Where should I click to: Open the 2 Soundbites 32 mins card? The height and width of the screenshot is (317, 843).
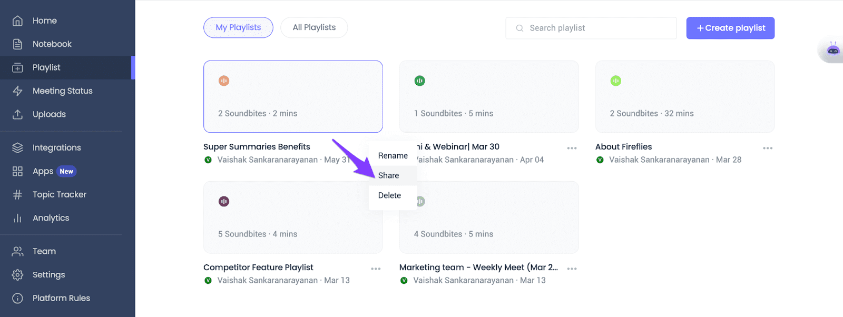pos(685,96)
